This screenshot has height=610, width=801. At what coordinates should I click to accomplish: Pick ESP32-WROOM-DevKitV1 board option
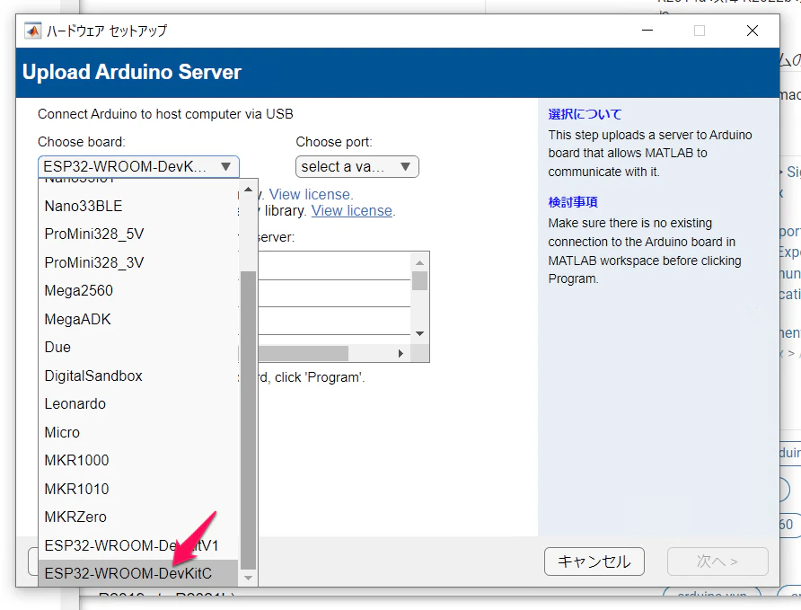coord(138,545)
